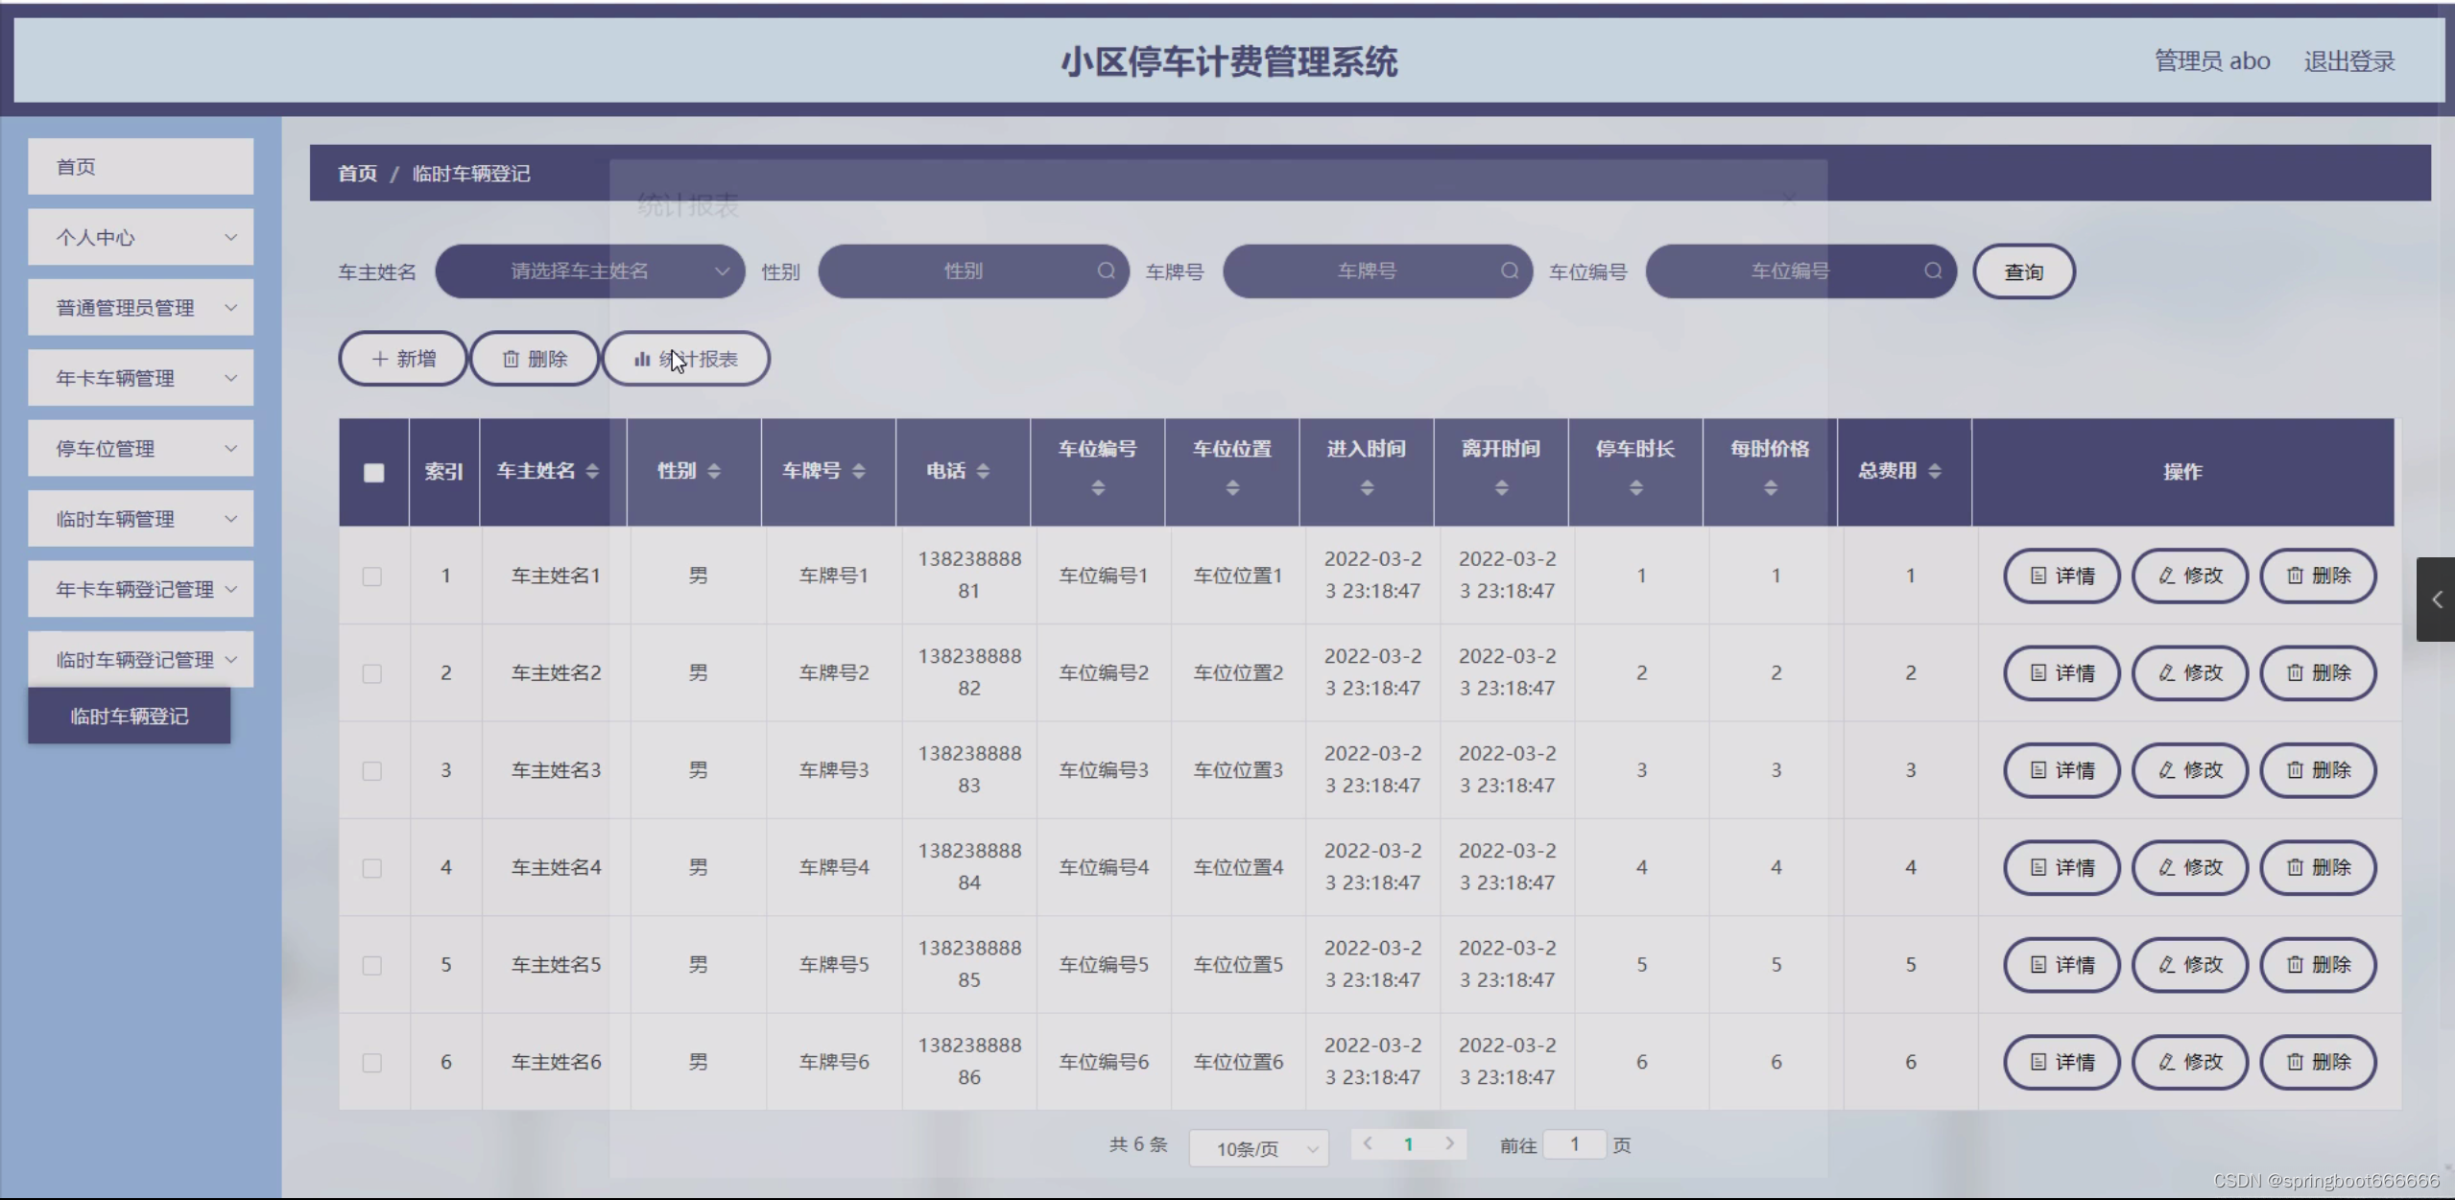Toggle the select-all header checkbox
Image resolution: width=2455 pixels, height=1200 pixels.
pos(373,472)
